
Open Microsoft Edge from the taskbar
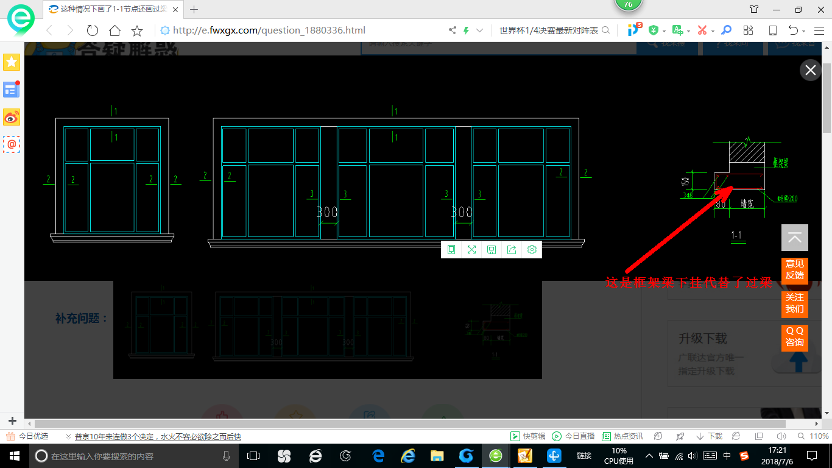[378, 456]
